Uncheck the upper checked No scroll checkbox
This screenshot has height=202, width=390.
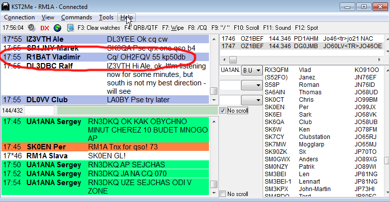(x=223, y=110)
